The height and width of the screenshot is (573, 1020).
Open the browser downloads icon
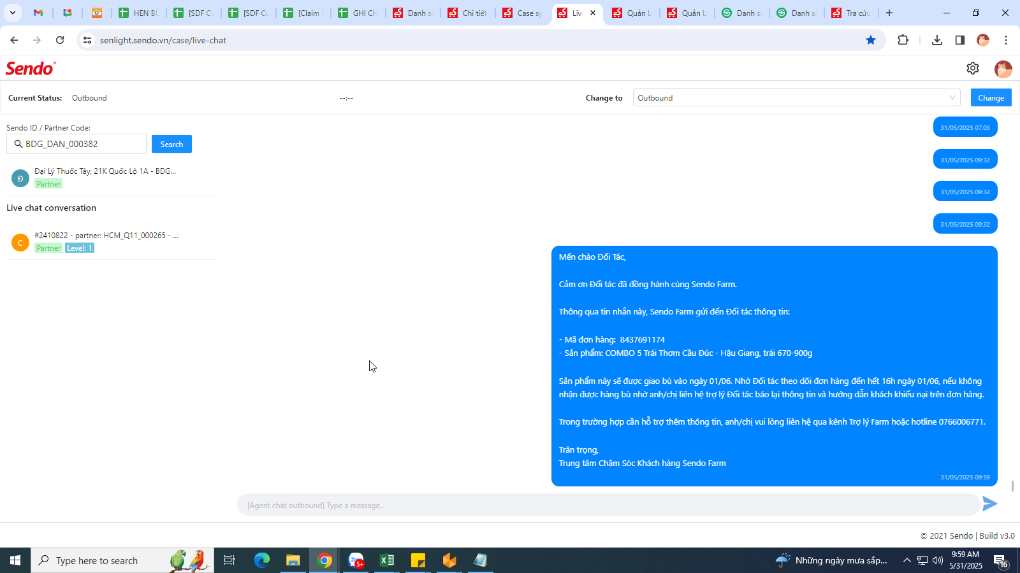pyautogui.click(x=936, y=40)
